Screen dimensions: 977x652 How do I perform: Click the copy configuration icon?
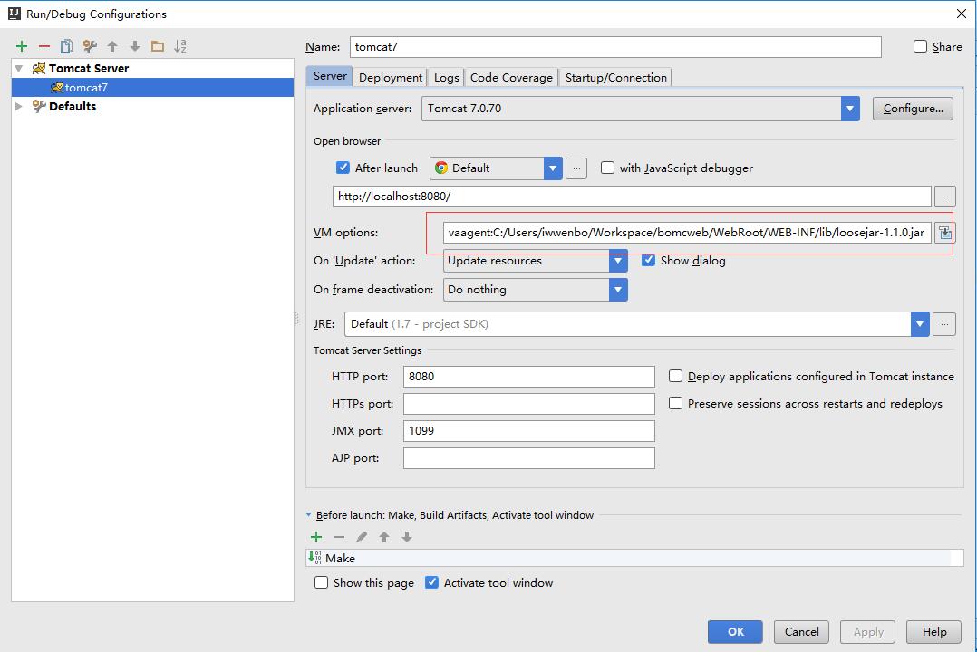67,46
